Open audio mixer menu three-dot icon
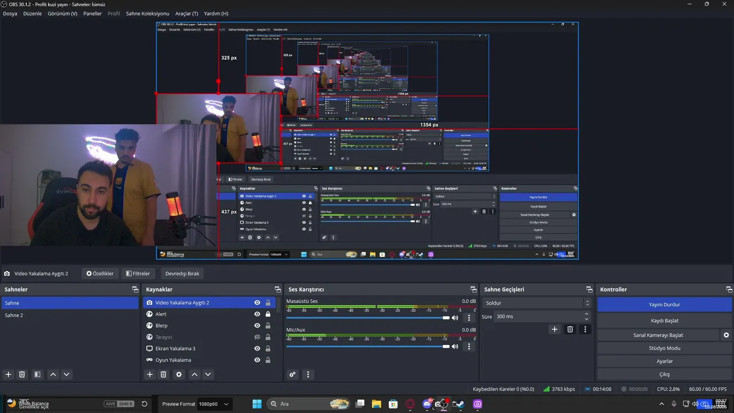 pos(308,375)
